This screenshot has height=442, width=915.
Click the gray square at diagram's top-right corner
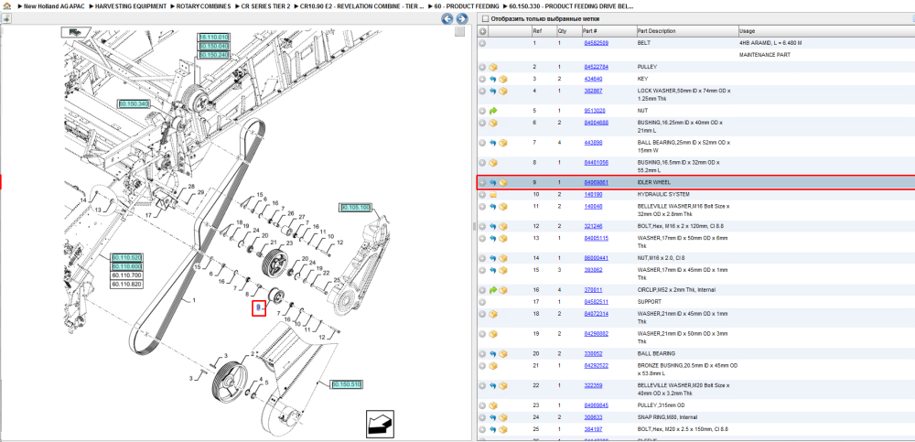point(460,31)
